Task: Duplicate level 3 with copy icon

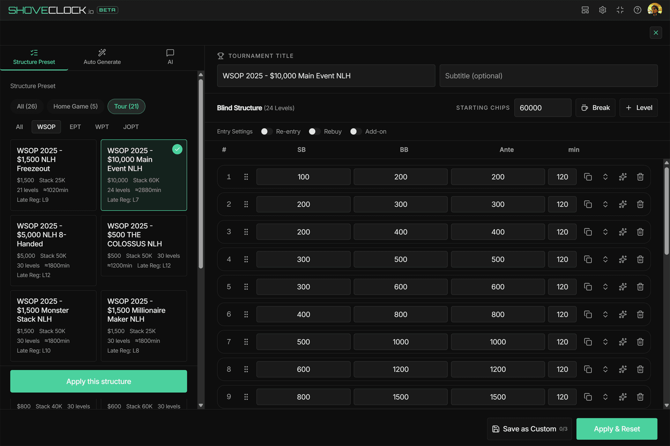Action: [588, 232]
